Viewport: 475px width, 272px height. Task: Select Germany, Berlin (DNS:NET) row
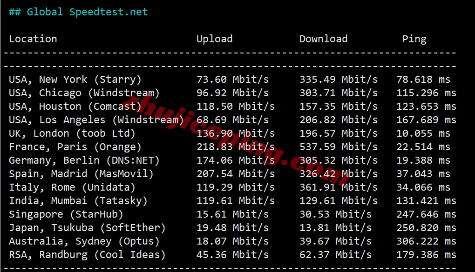pos(232,160)
